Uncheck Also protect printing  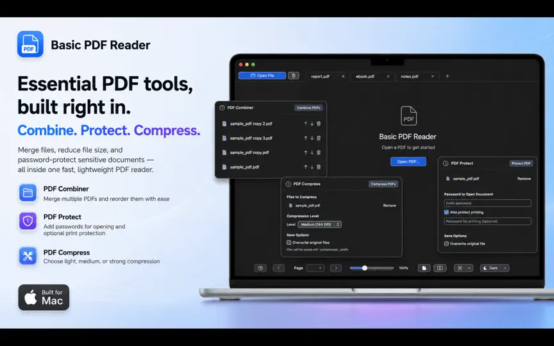[446, 212]
